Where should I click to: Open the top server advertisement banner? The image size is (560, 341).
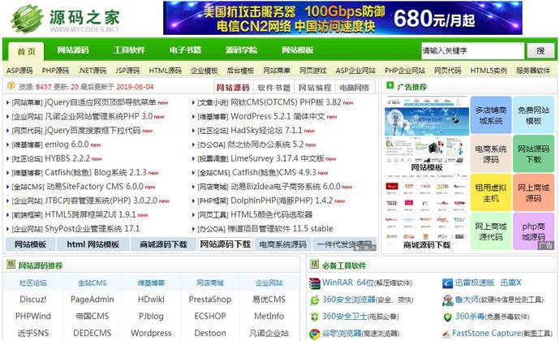(x=342, y=18)
